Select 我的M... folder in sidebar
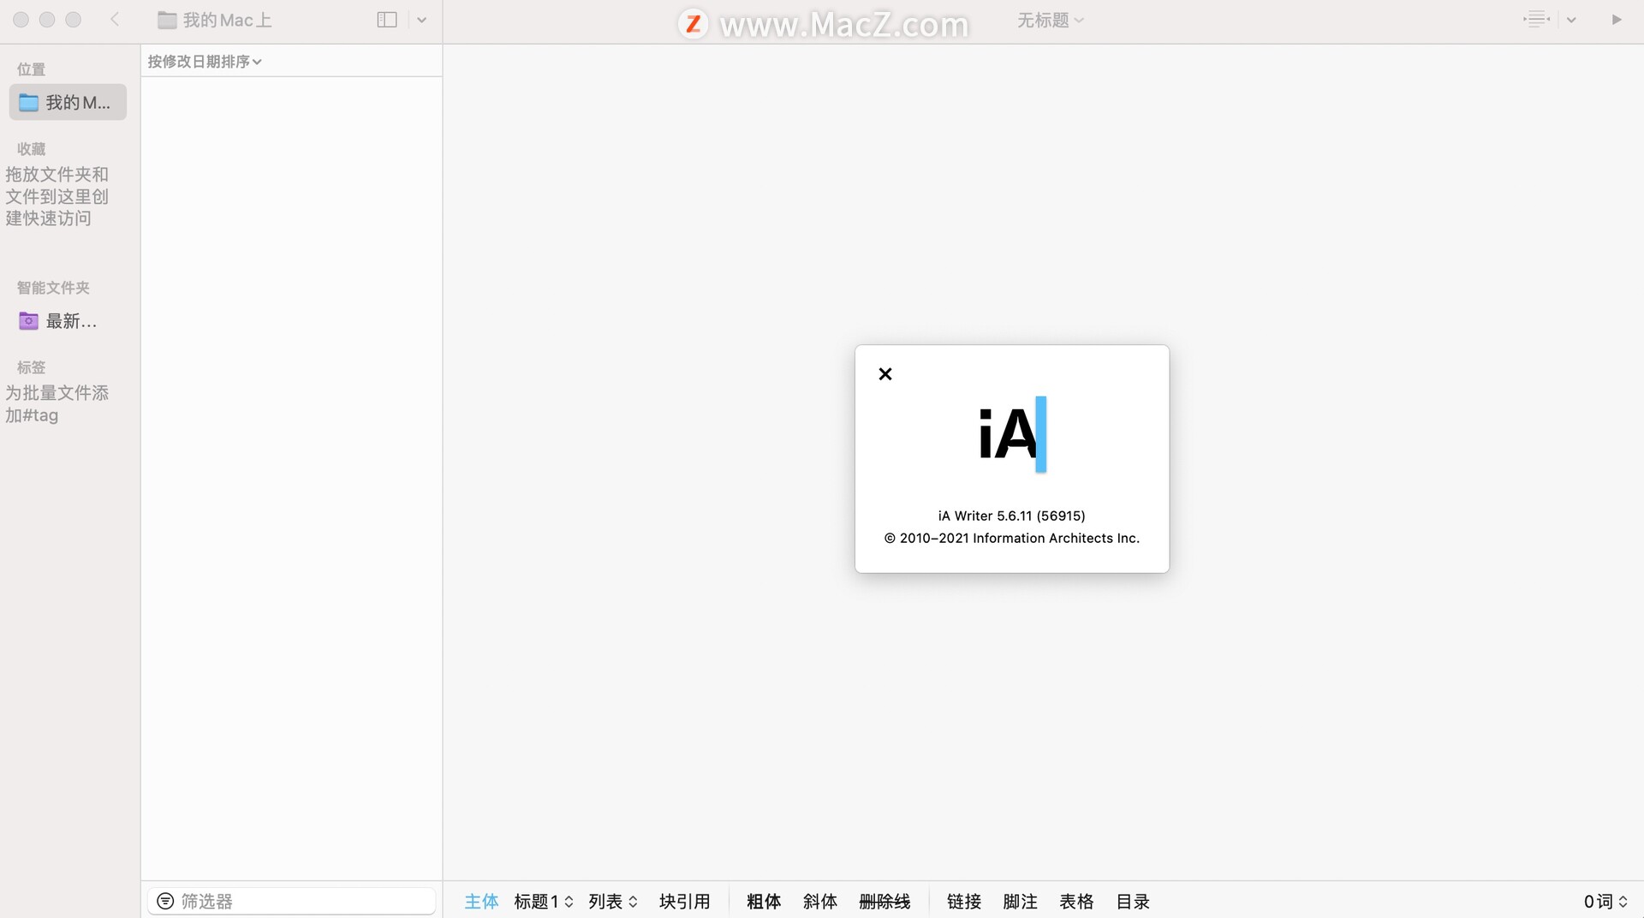Viewport: 1644px width, 918px height. (x=68, y=103)
